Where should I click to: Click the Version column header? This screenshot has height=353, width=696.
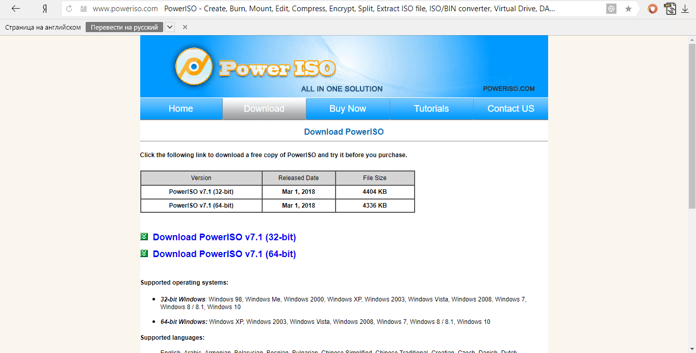201,178
